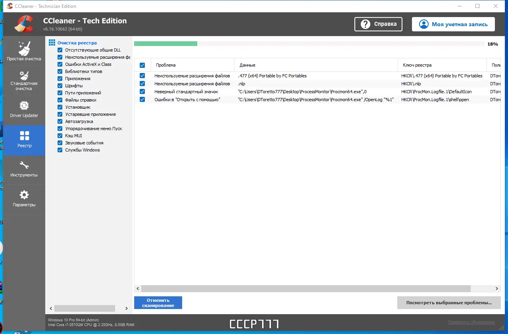Select the Очистка реестра tree heading
This screenshot has height=334, width=508.
coord(77,43)
